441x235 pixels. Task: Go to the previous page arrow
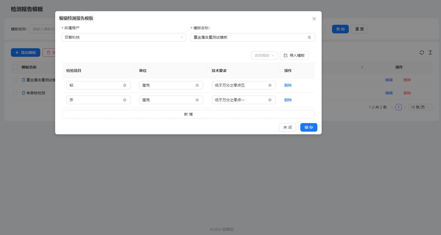click(x=392, y=107)
